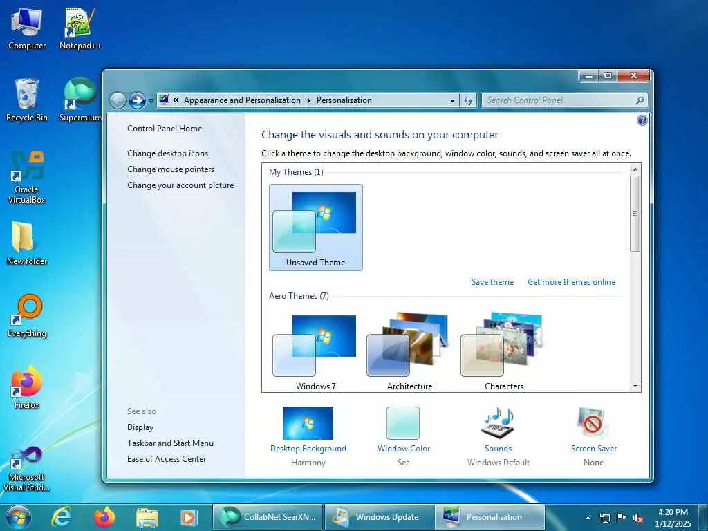The height and width of the screenshot is (531, 708).
Task: Go to Appearance and Personalization breadcrumb
Action: pos(242,100)
